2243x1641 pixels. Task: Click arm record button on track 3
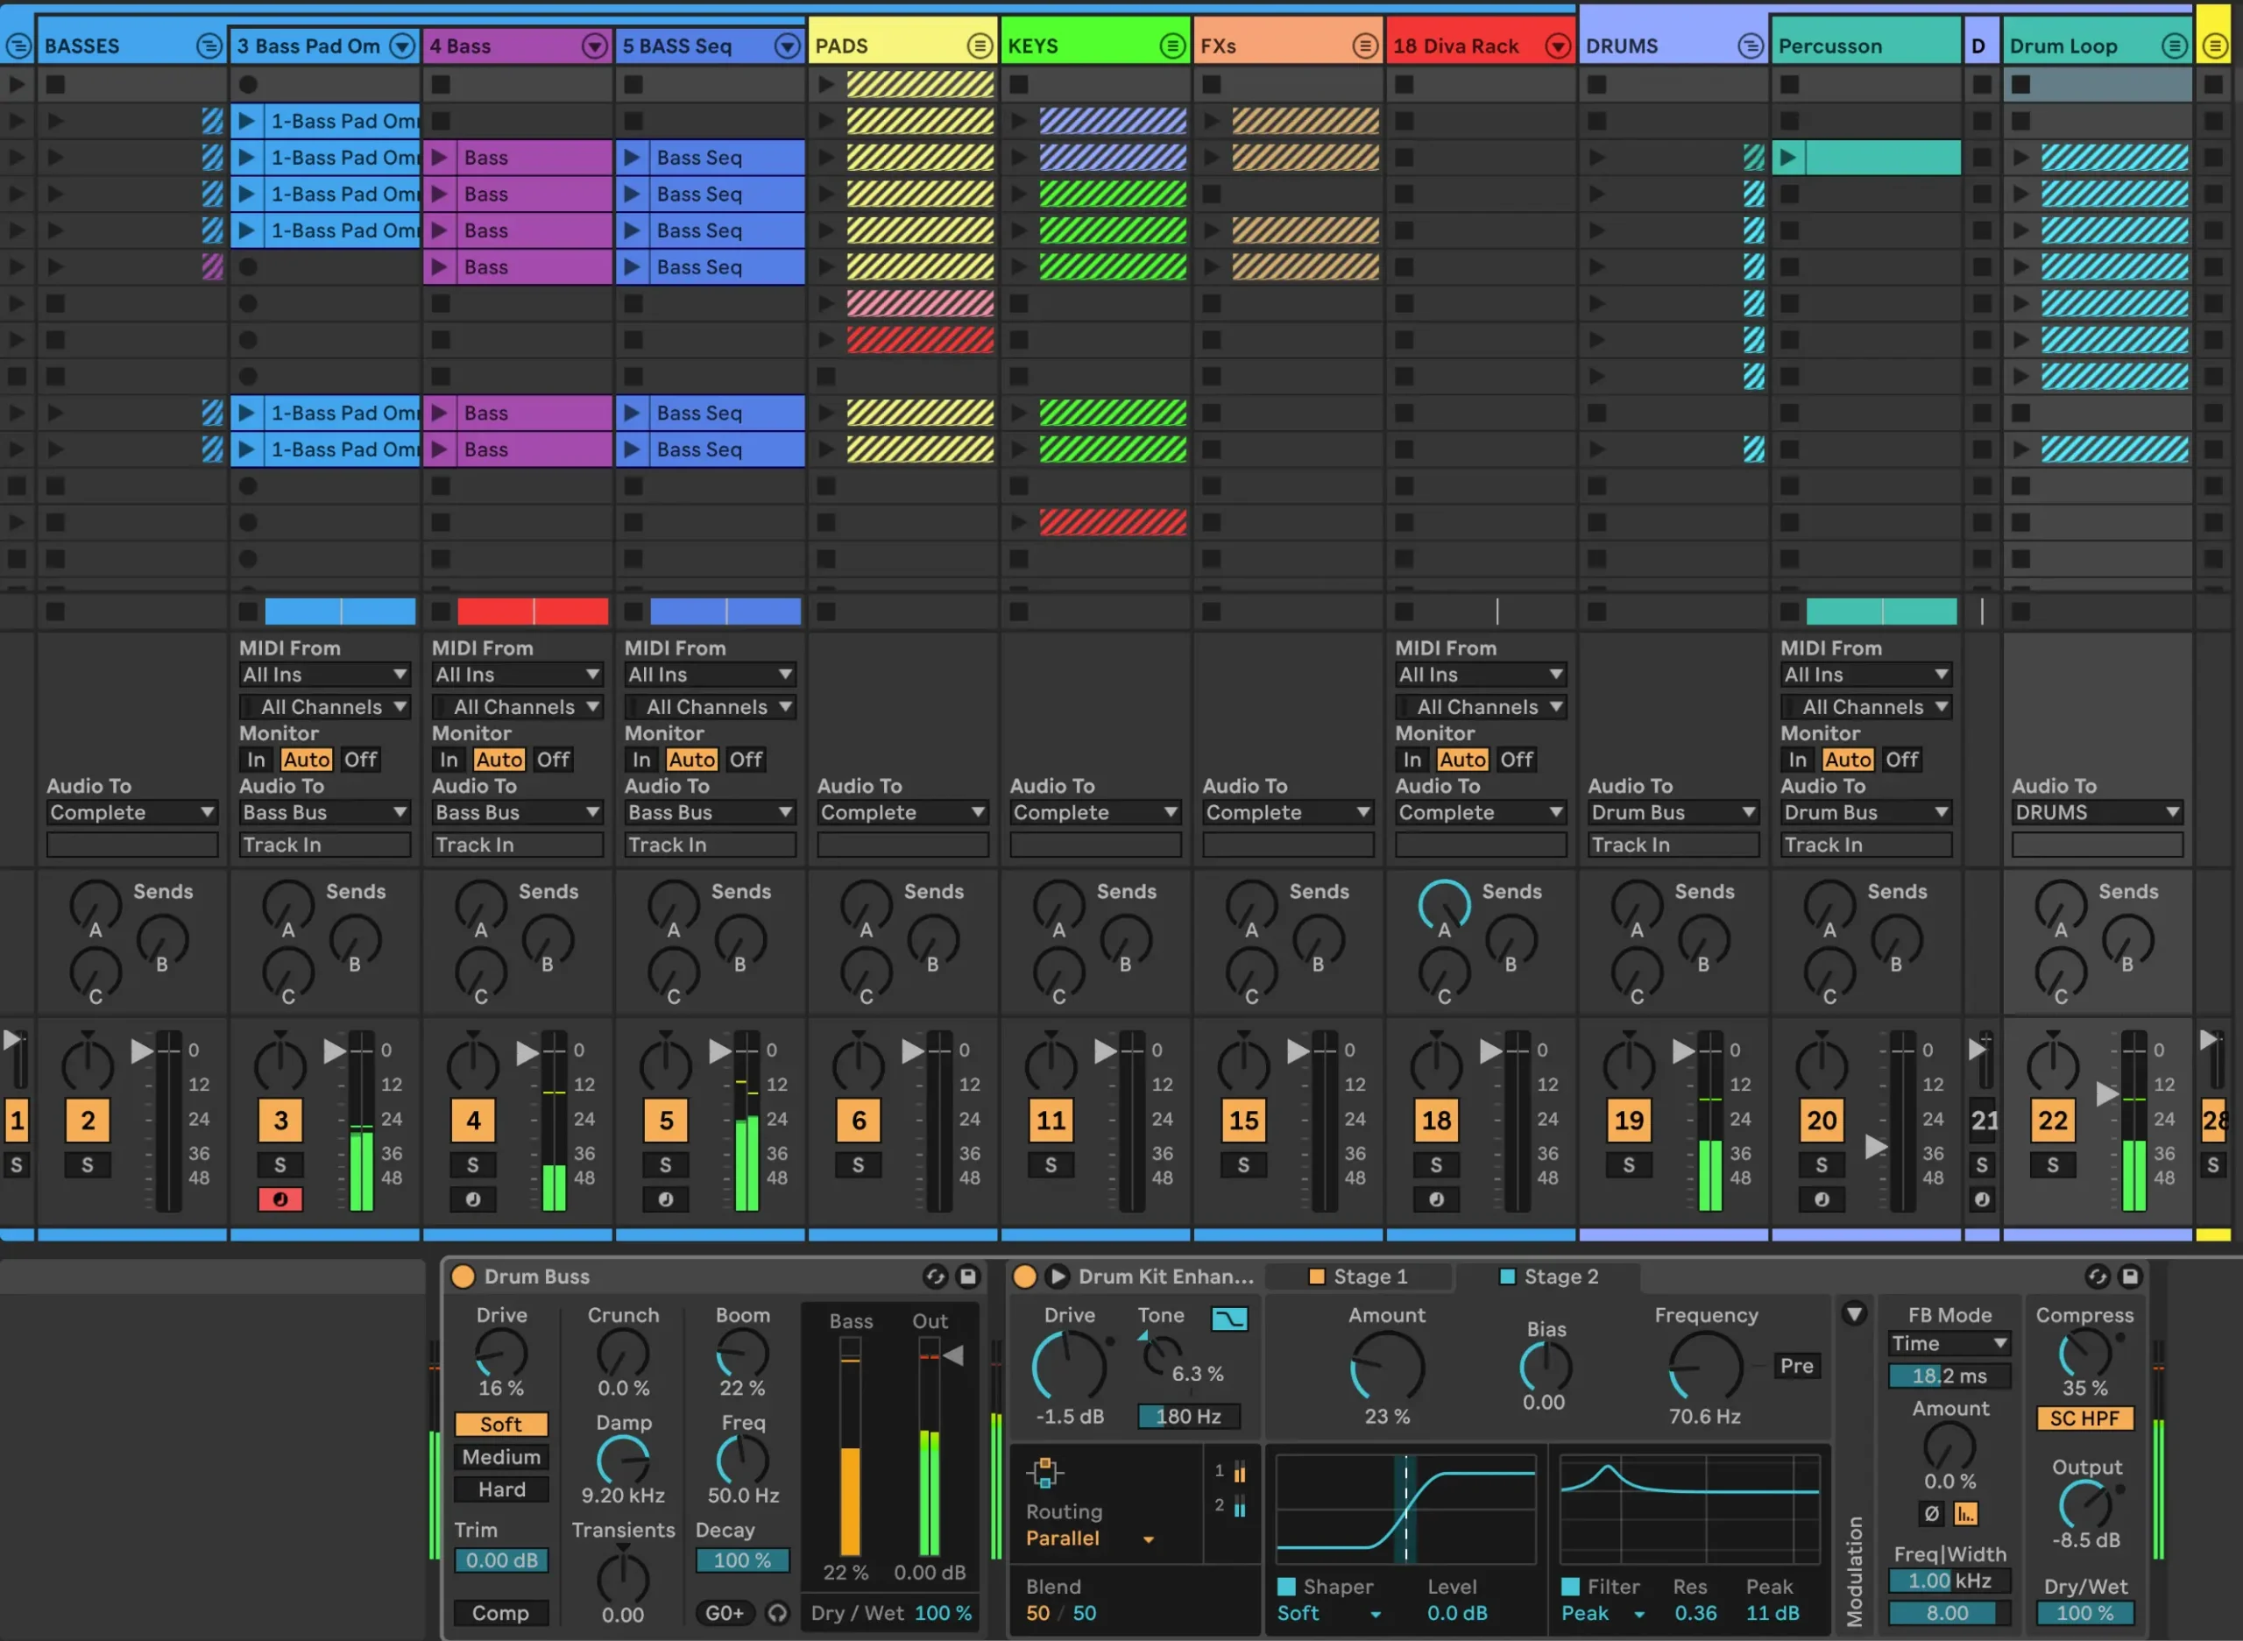pyautogui.click(x=280, y=1199)
